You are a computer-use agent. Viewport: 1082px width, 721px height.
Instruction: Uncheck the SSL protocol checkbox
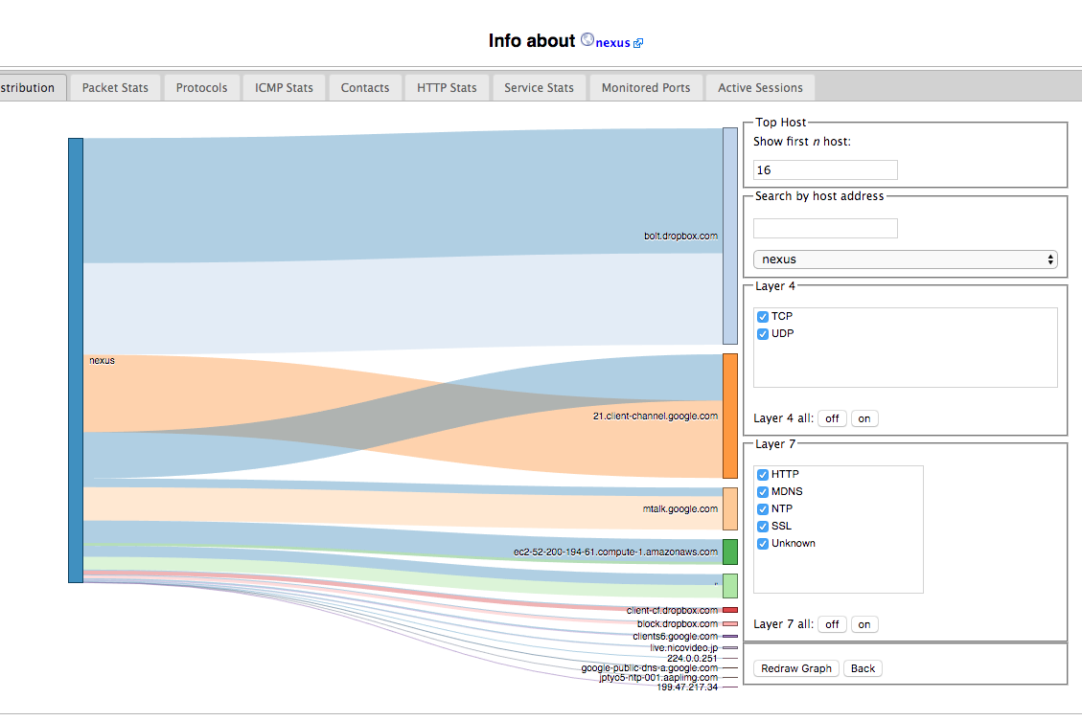coord(763,527)
